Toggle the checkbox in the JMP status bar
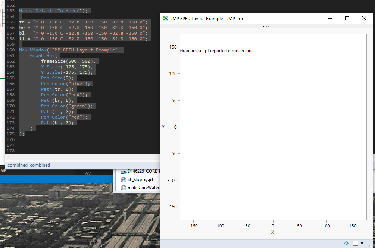Screen dimensions: 375x248 point(356,244)
